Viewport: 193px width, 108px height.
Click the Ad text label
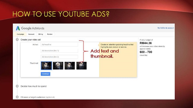click(x=35, y=45)
